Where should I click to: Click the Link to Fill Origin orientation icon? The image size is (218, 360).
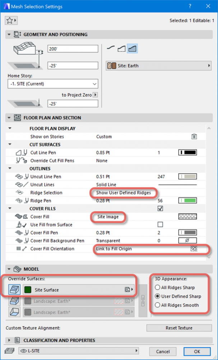click(194, 249)
